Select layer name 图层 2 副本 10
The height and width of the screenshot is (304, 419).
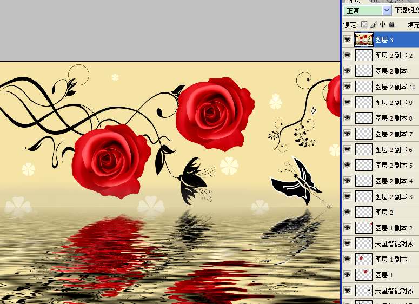(x=395, y=87)
